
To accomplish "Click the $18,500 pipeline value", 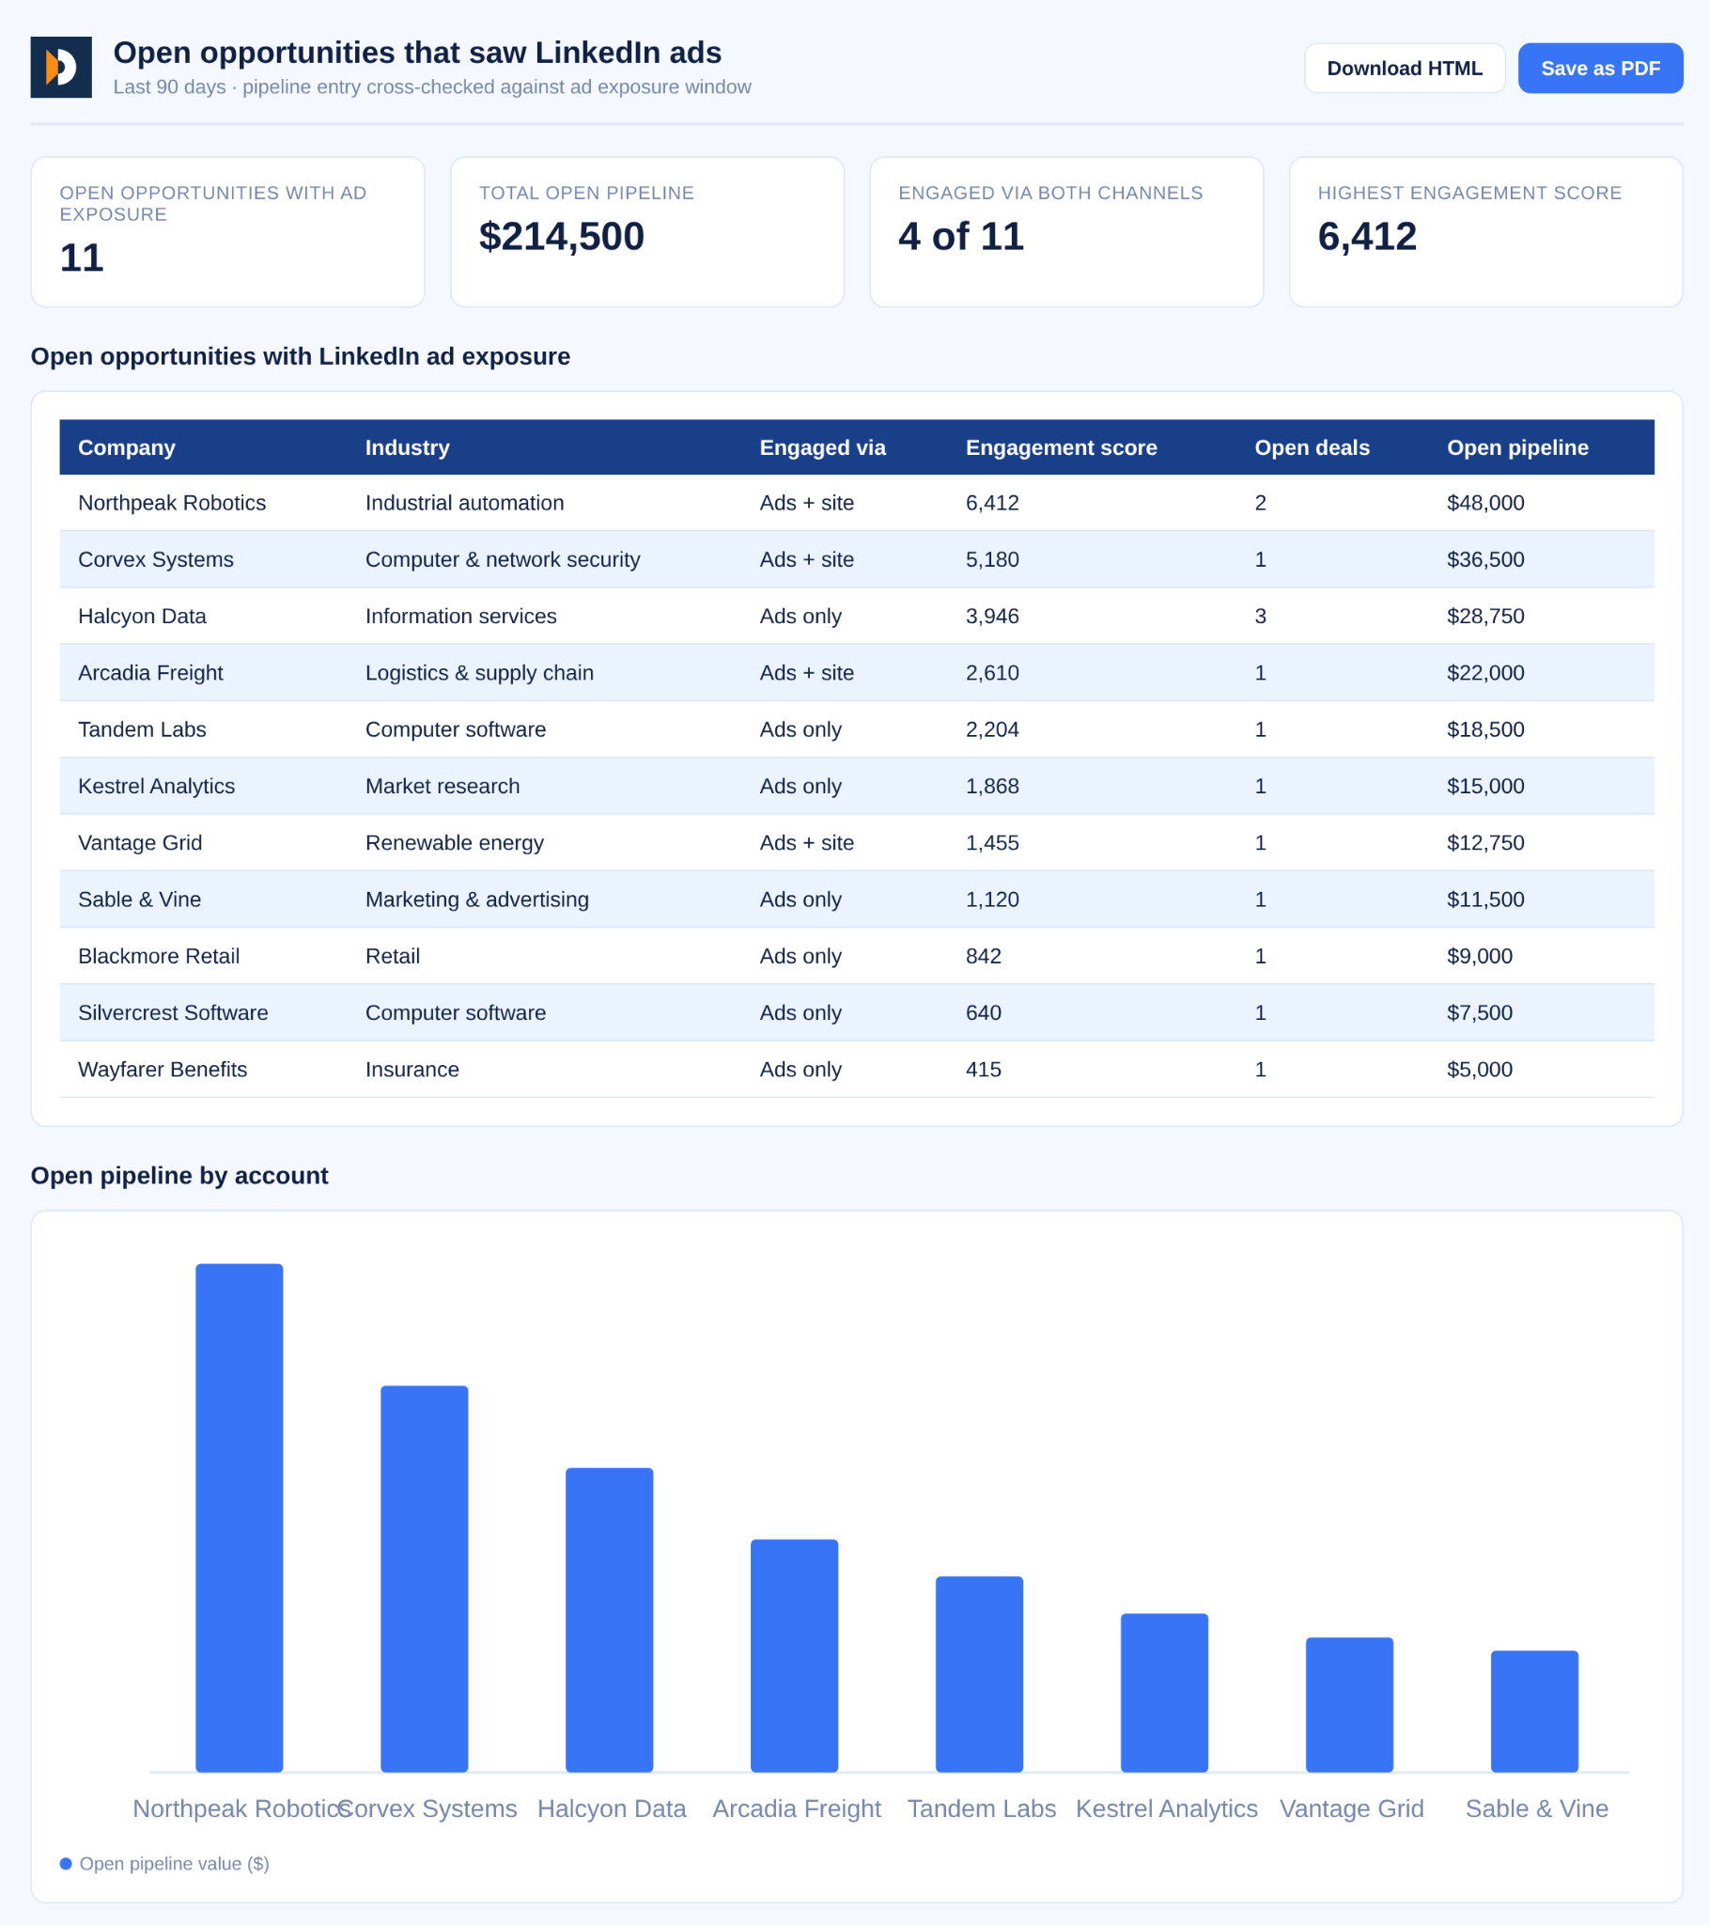I will point(1484,729).
